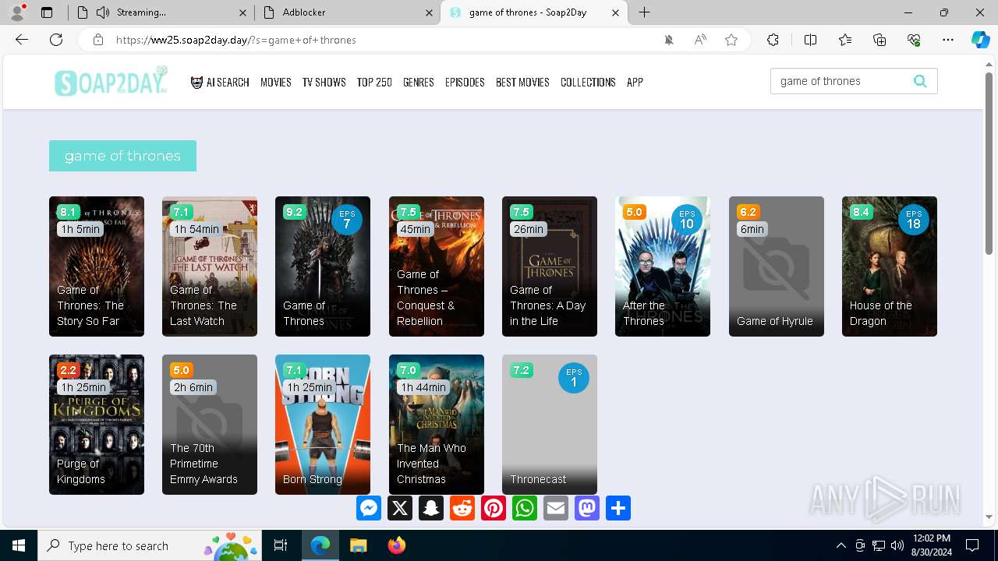This screenshot has height=561, width=998.
Task: Open Game of Thrones – Conquest & Rebellion
Action: (x=437, y=266)
